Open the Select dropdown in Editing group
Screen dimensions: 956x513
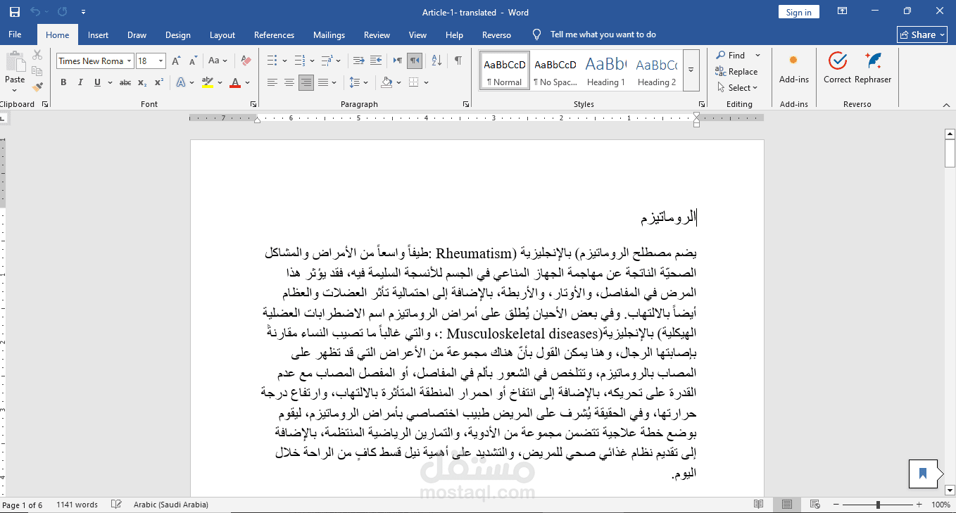(738, 88)
